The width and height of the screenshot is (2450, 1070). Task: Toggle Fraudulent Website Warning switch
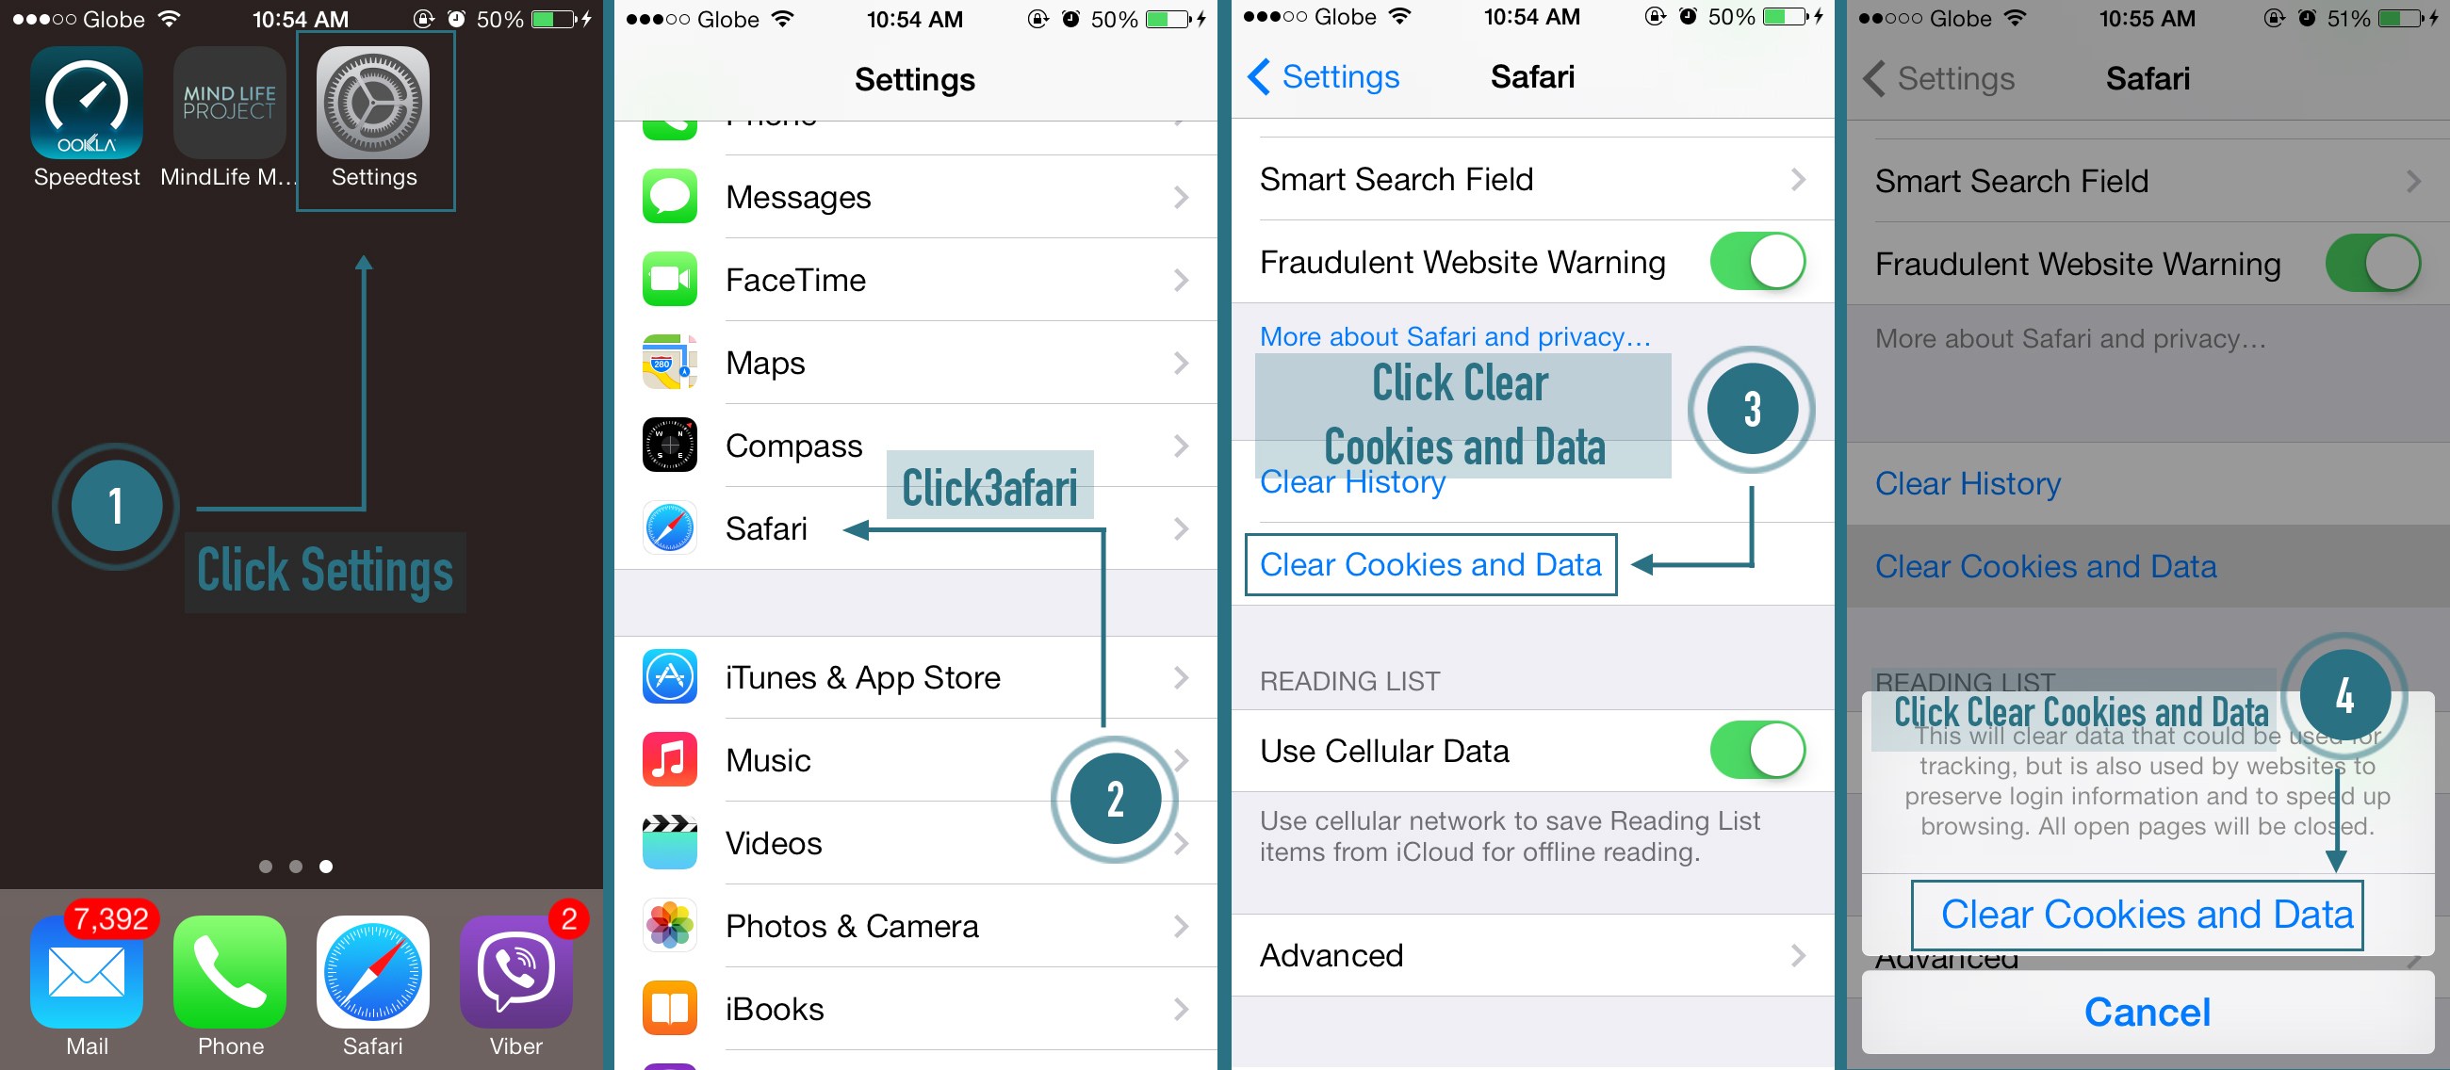(1767, 263)
